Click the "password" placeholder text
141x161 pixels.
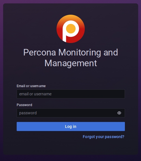pyautogui.click(x=28, y=113)
